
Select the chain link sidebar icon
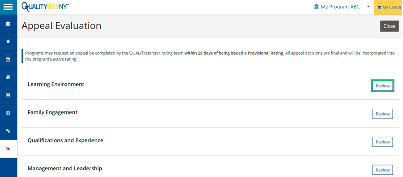[x=8, y=131]
